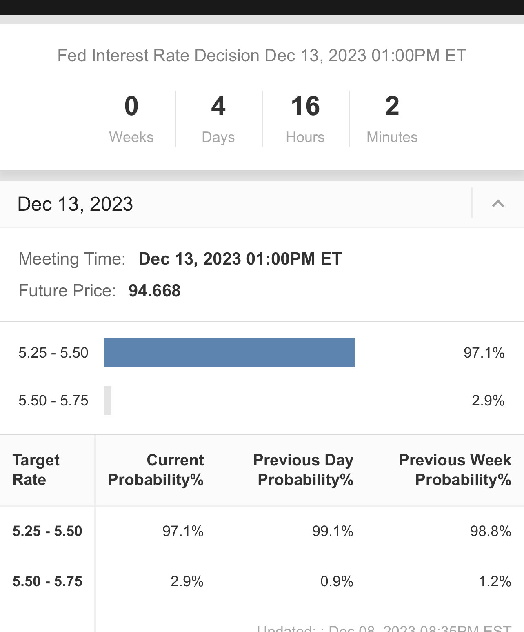Select the Fed Interest Rate Decision title

[x=262, y=56]
